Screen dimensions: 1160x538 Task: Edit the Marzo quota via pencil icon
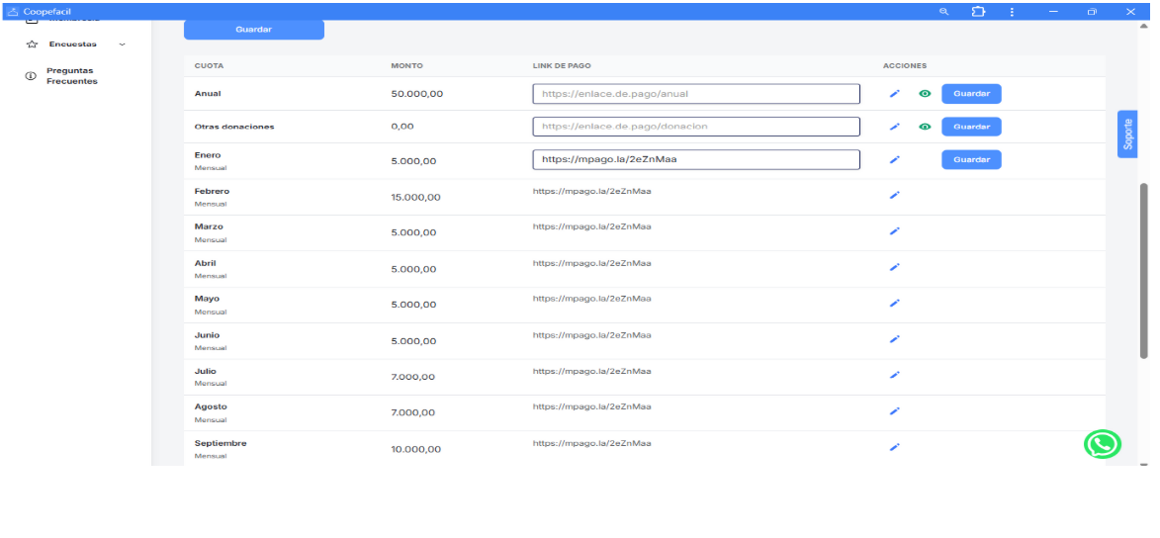(894, 231)
